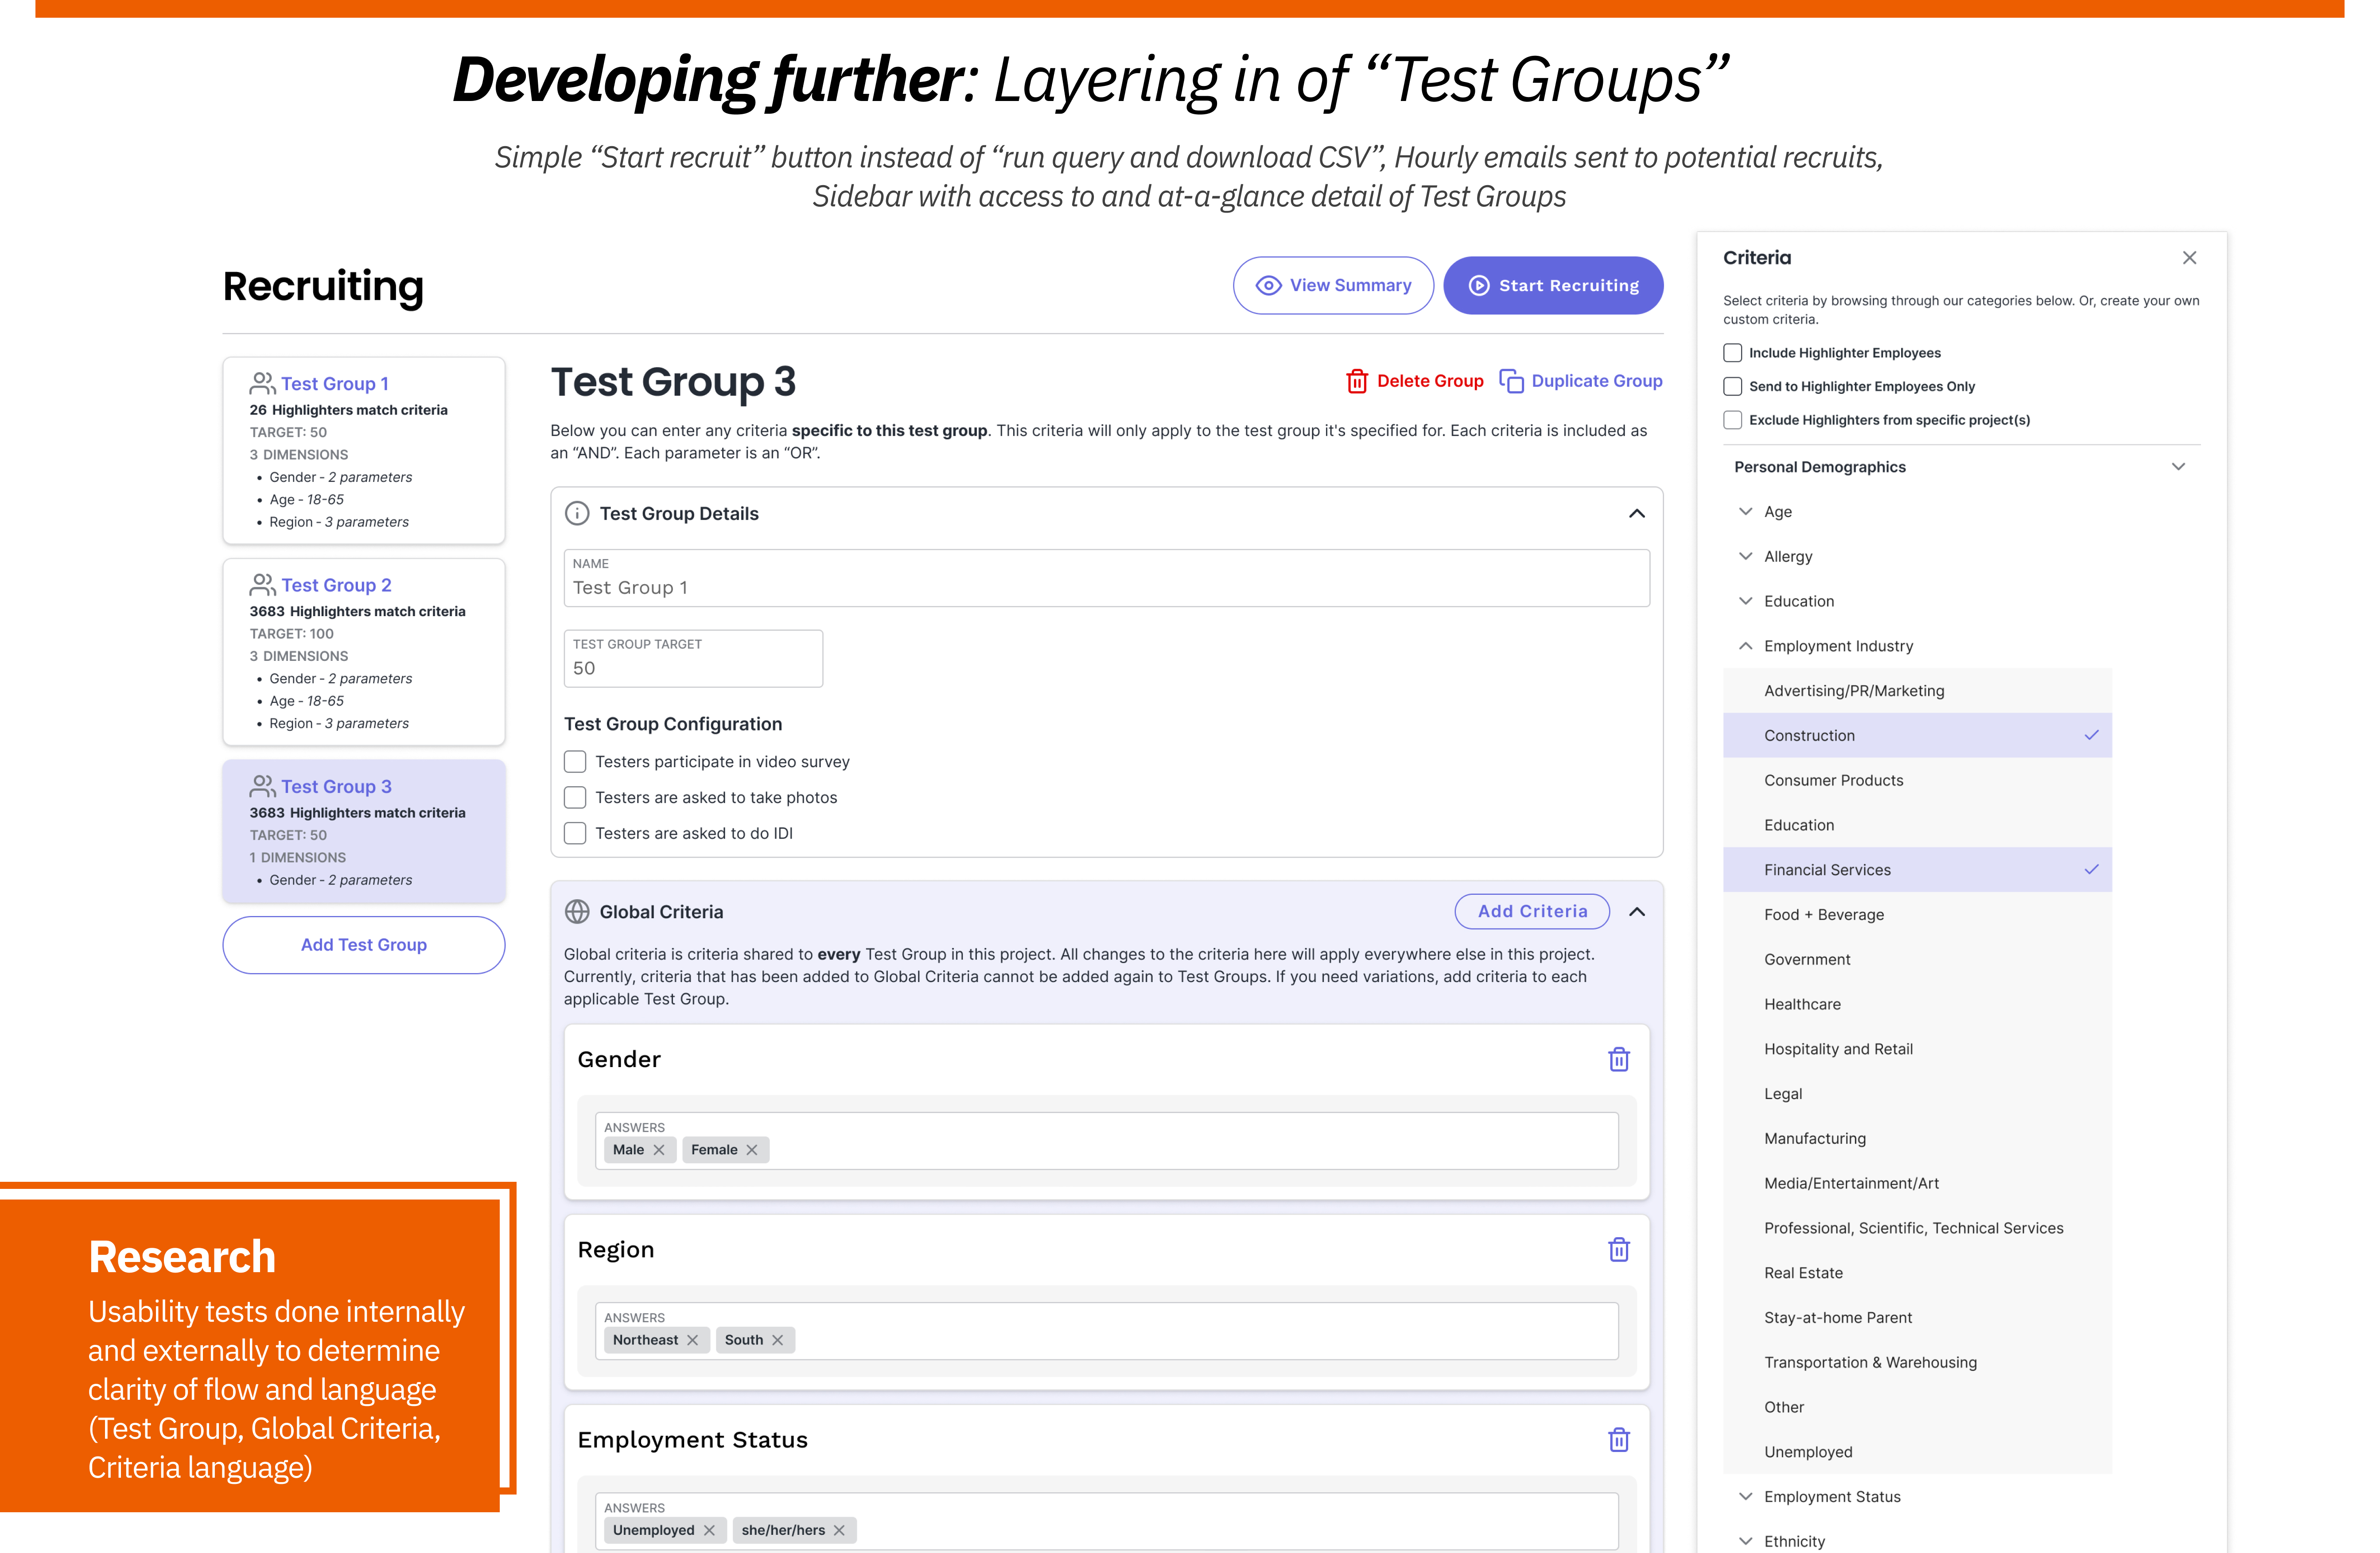The width and height of the screenshot is (2380, 1553).
Task: Remove the Northeast answer tag
Action: (692, 1340)
